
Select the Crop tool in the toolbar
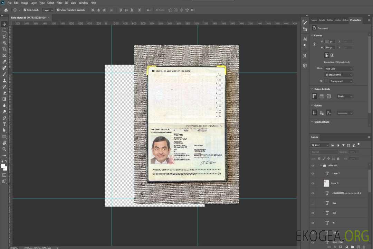(4, 49)
